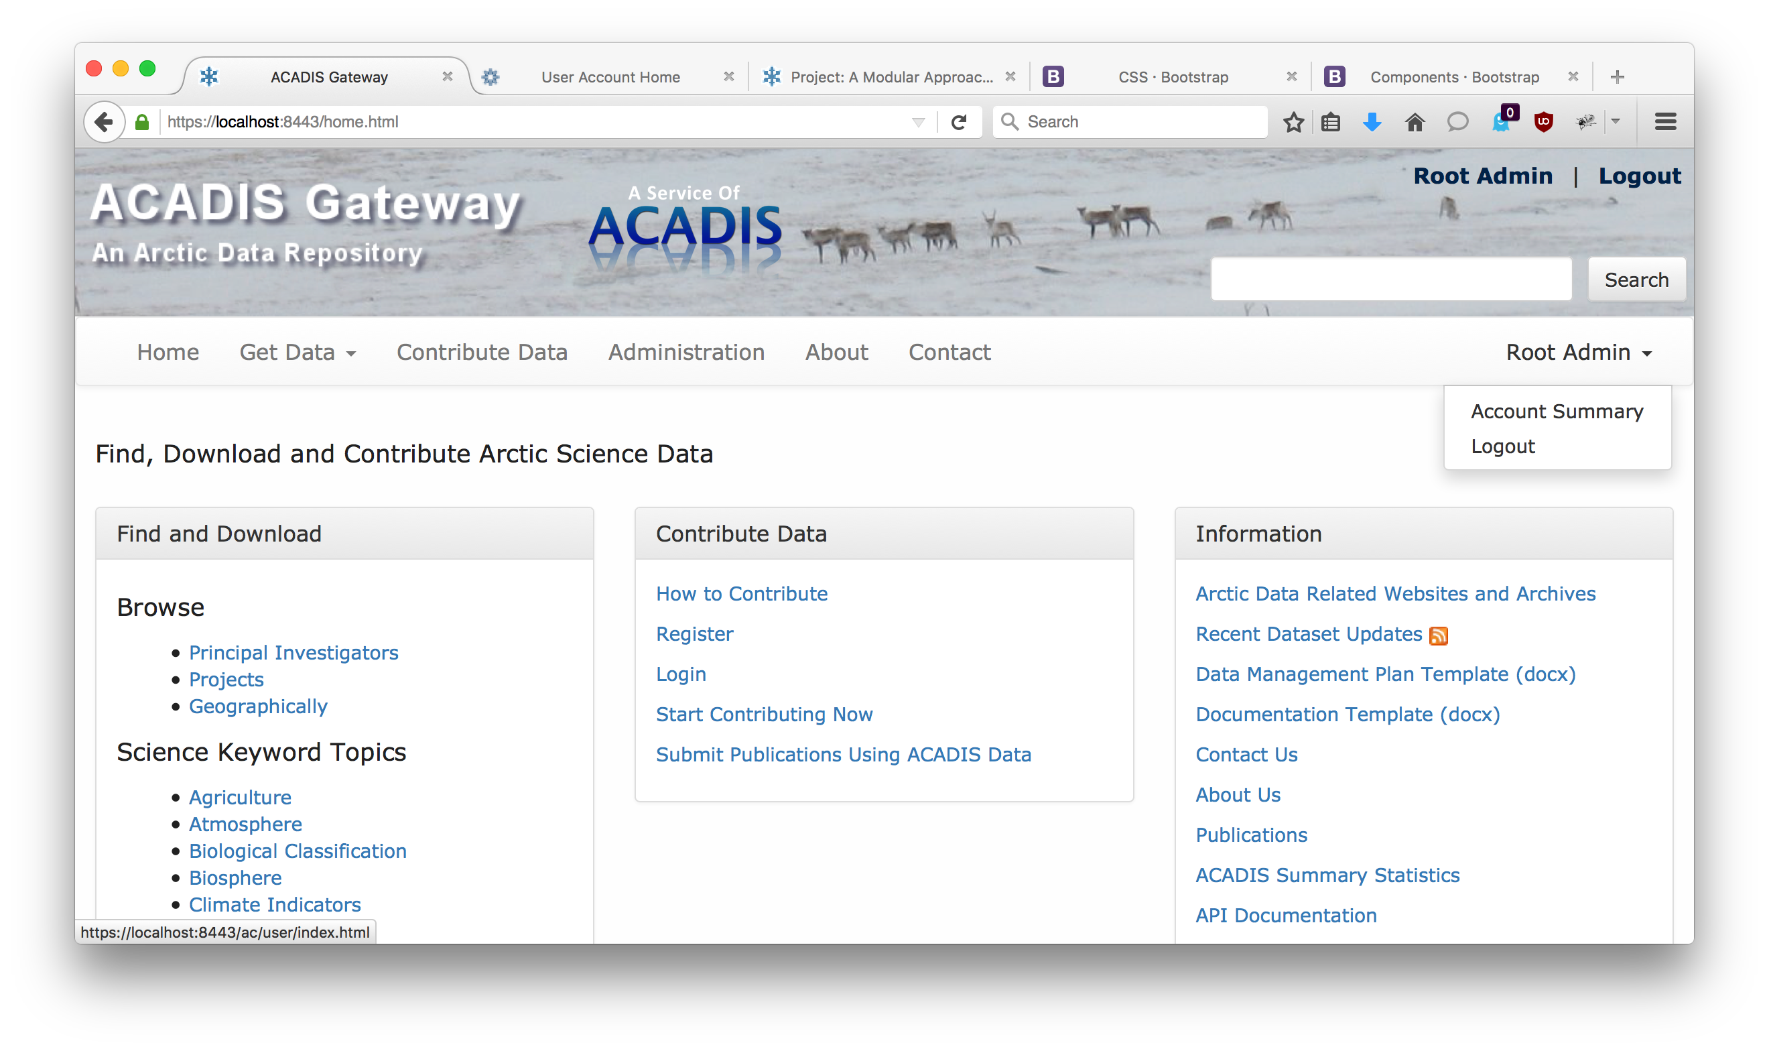Click the RSS feed icon
This screenshot has width=1769, height=1051.
coord(1438,635)
